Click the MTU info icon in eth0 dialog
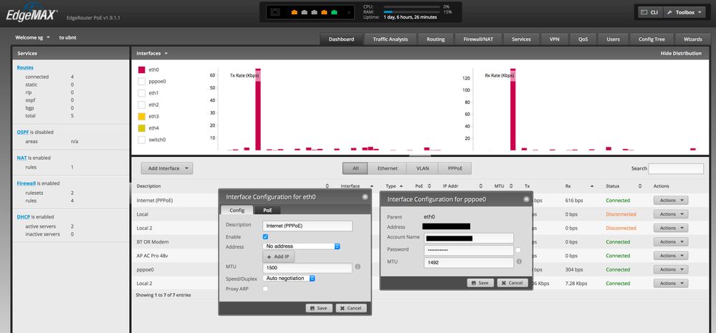This screenshot has height=333, width=716. pos(358,266)
